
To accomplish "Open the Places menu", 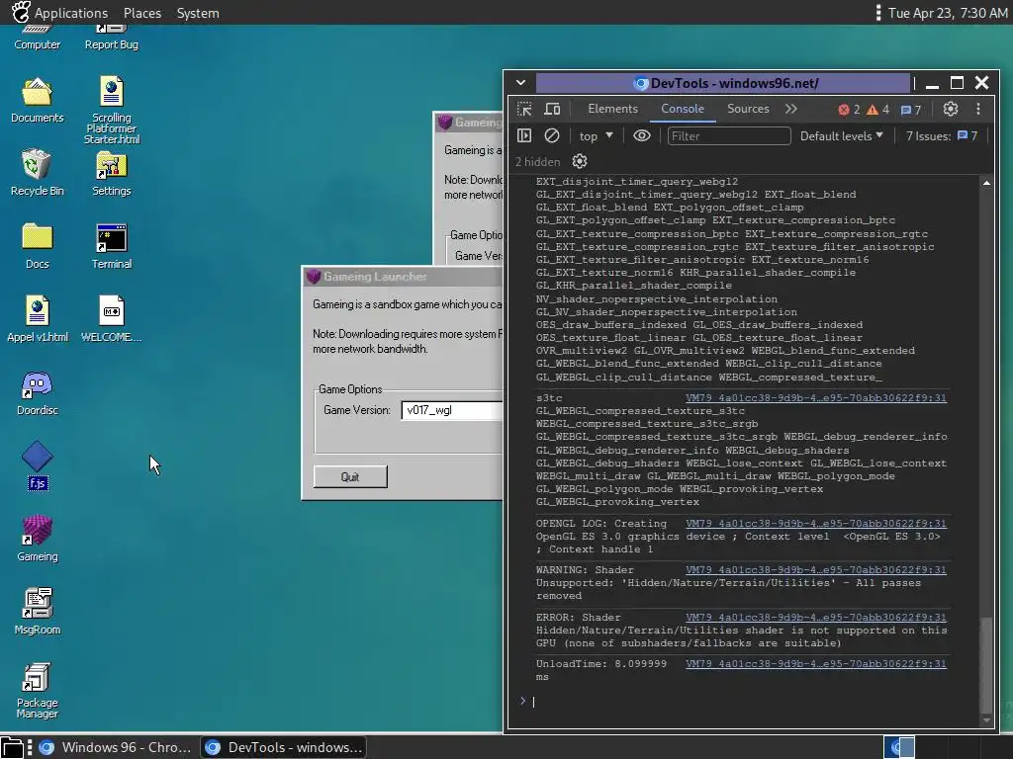I will [142, 13].
